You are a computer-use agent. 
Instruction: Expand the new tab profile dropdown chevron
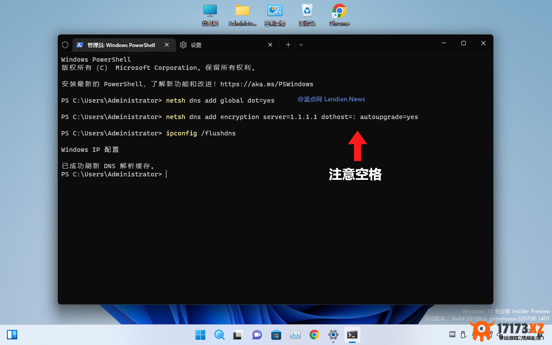point(301,45)
